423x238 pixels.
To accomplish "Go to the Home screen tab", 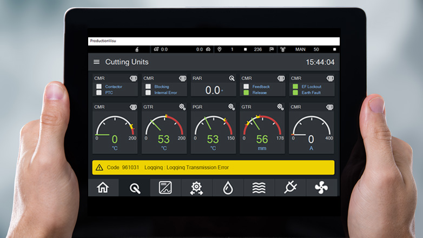I will pyautogui.click(x=103, y=188).
